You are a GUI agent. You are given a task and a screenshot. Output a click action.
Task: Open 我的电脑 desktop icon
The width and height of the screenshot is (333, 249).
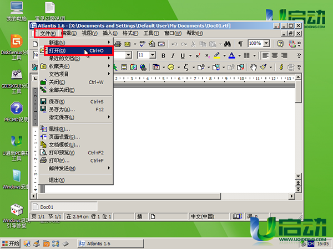pos(17,12)
